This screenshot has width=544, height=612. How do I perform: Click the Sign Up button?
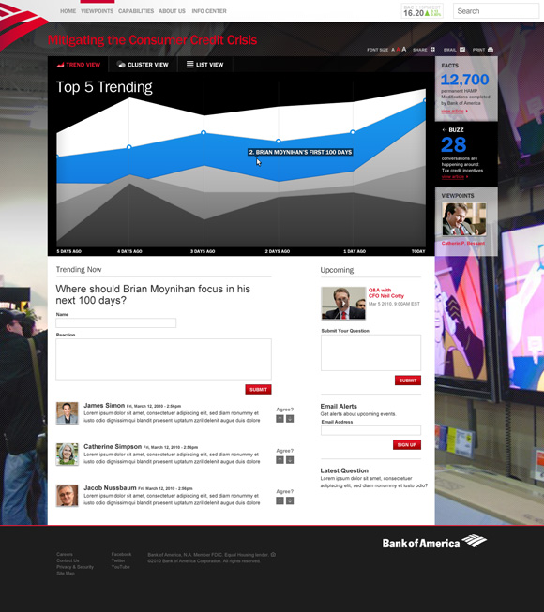point(407,444)
